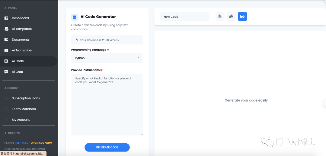
Task: Click the document icon button beside New Code
Action: pos(220,17)
